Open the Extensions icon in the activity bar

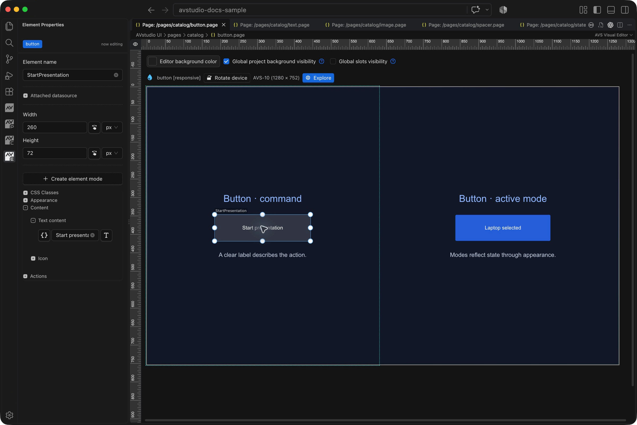[x=9, y=92]
